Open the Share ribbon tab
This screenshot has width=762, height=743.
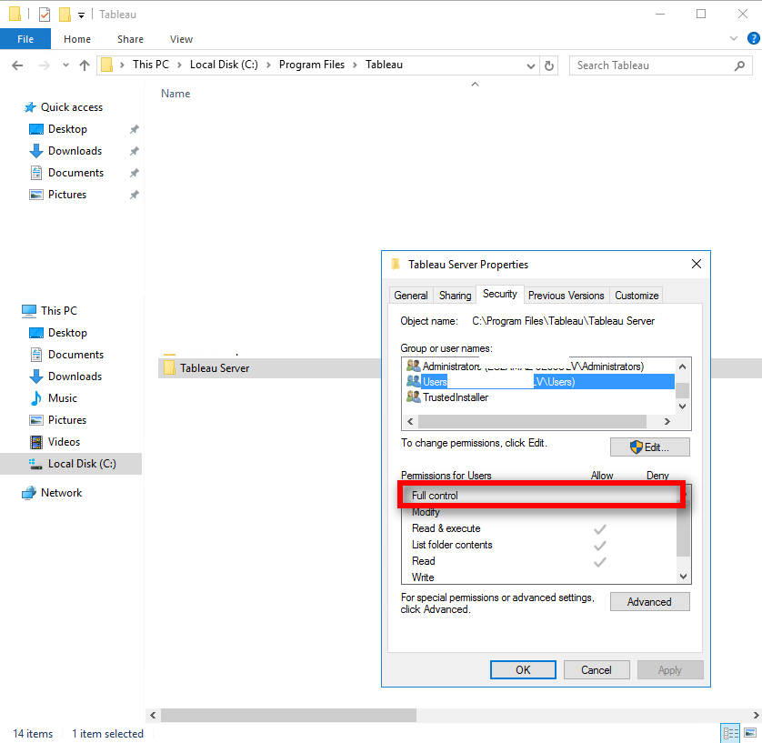coord(130,39)
